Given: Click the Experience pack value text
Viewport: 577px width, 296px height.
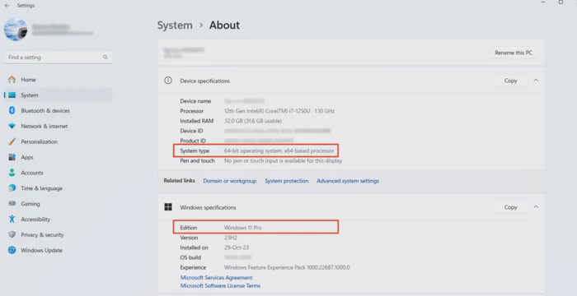Looking at the screenshot, I should 287,267.
